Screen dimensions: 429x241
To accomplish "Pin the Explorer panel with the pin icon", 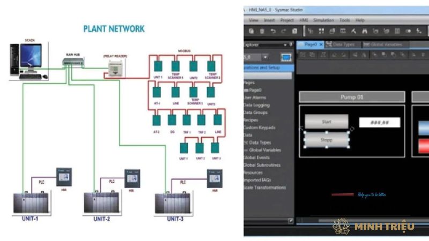I will coord(291,44).
